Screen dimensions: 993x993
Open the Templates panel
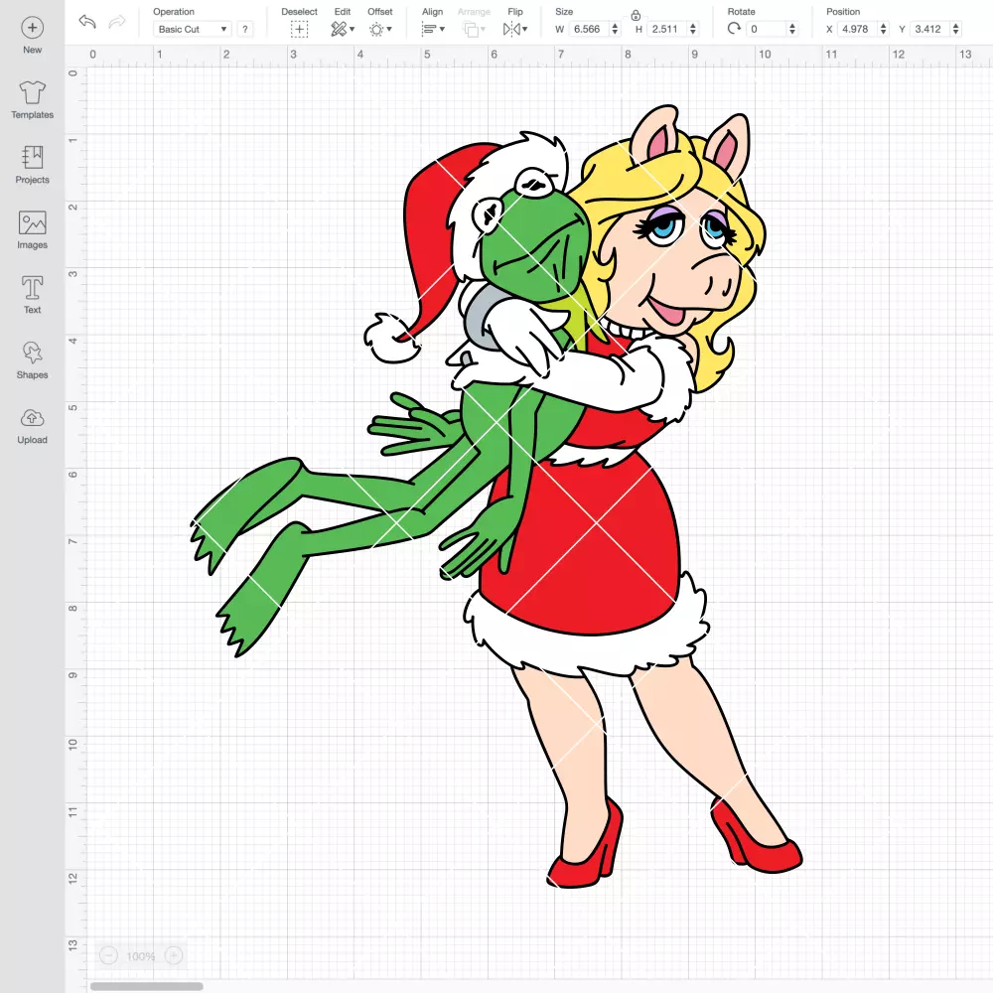pos(33,100)
